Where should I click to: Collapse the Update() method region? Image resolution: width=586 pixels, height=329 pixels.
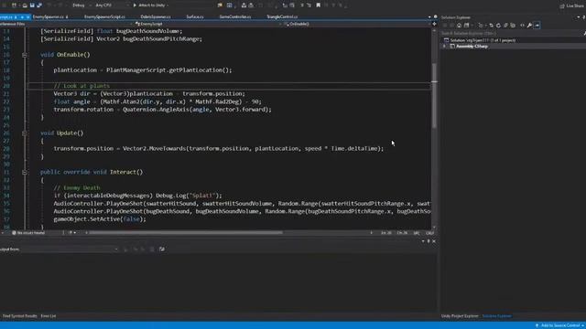[x=25, y=133]
